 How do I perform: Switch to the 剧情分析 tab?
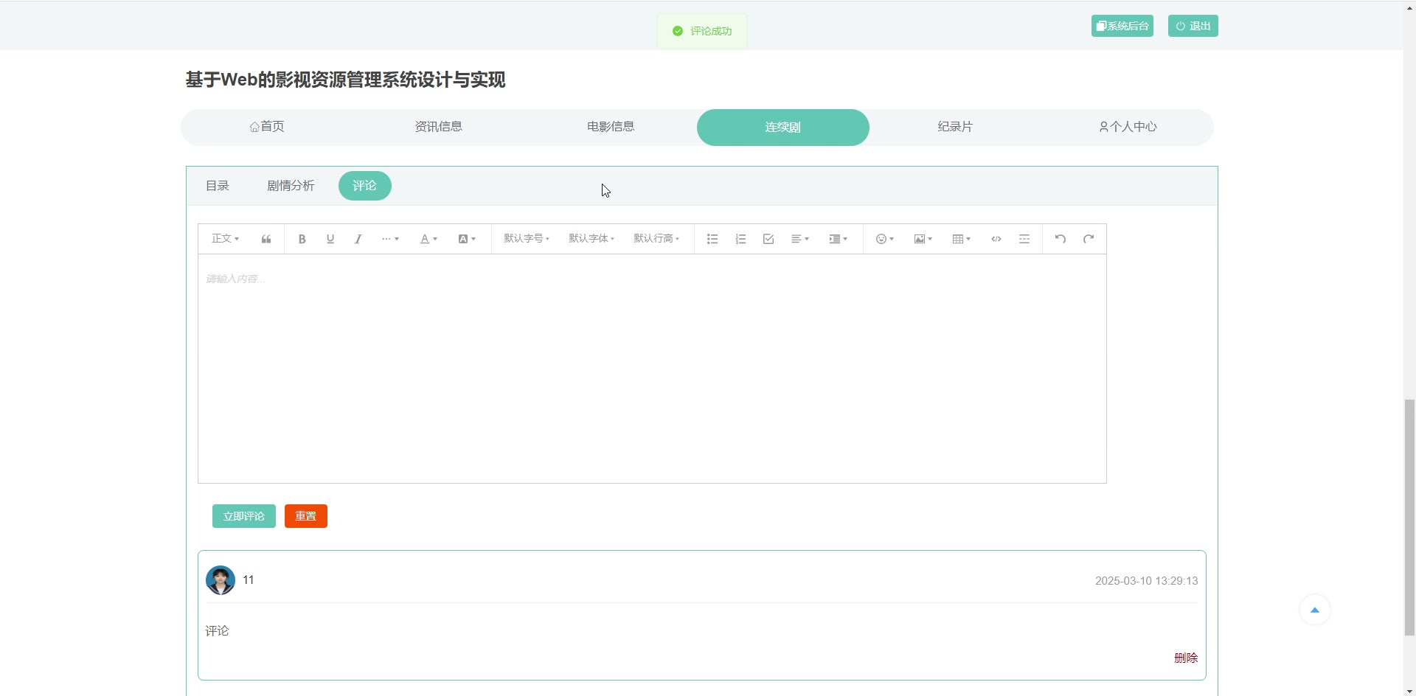291,186
